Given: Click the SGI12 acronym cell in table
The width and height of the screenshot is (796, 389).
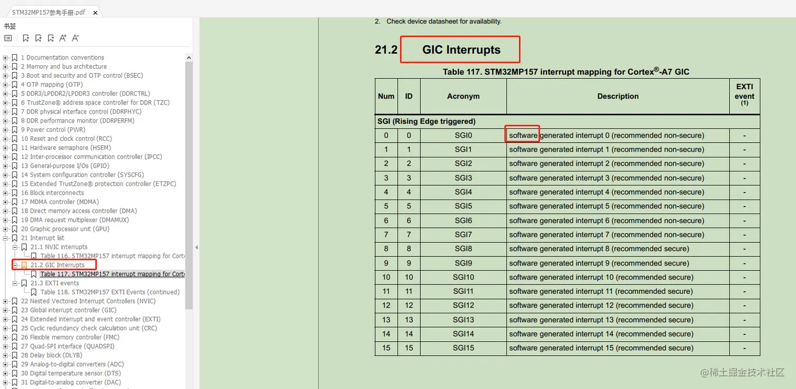Looking at the screenshot, I should coord(463,306).
